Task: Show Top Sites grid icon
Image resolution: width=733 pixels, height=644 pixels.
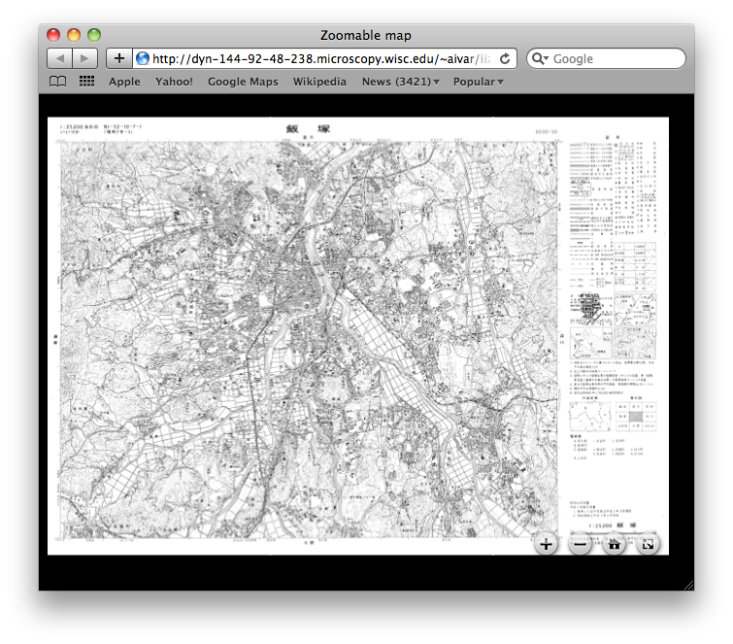Action: 87,82
